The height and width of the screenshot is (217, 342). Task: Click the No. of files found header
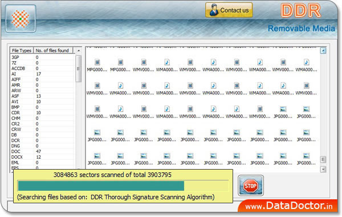click(52, 50)
